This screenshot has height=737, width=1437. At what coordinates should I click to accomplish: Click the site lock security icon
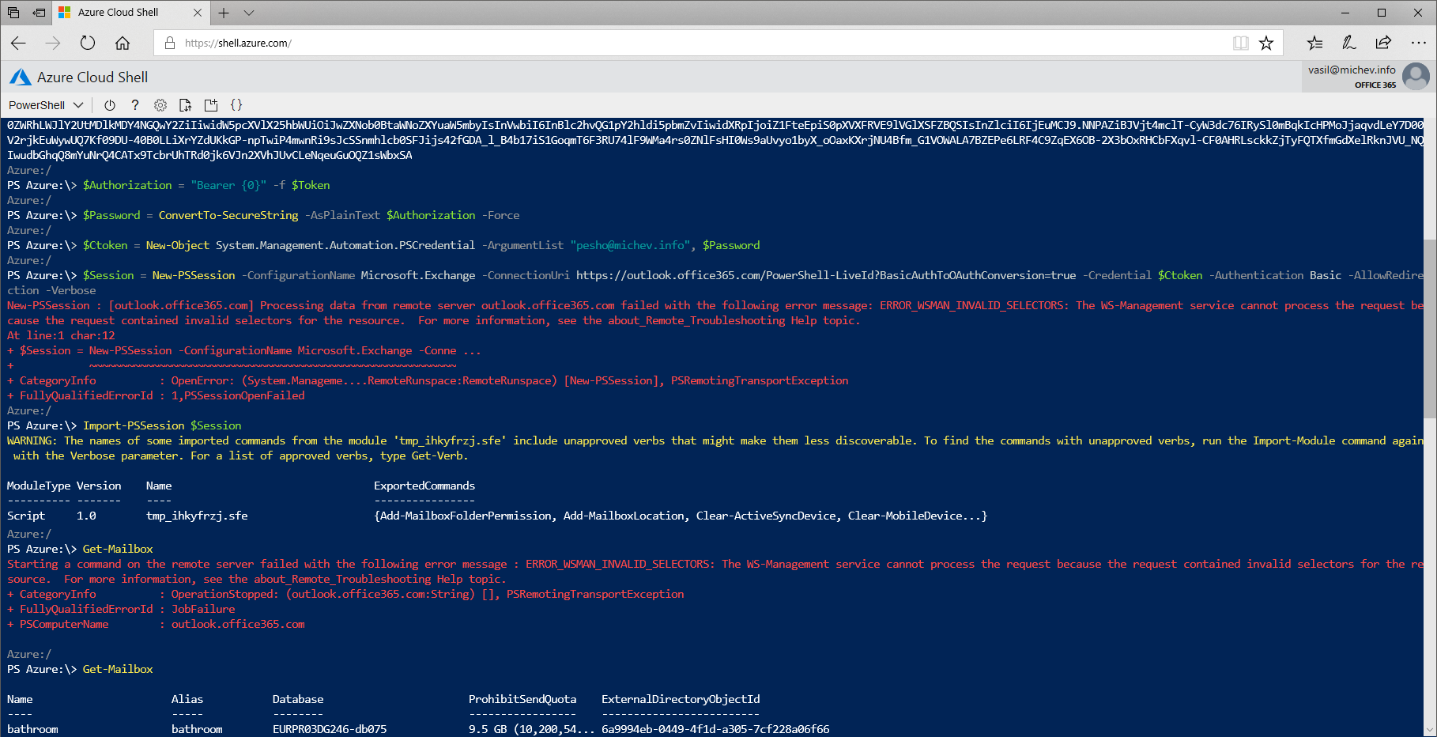point(169,43)
